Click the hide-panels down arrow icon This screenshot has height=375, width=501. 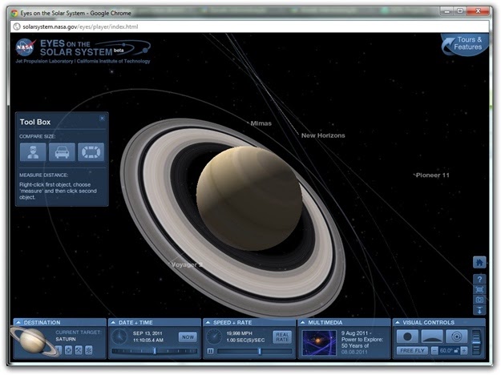479,310
